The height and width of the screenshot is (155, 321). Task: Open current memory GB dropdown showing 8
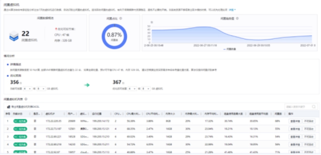[x=41, y=89]
